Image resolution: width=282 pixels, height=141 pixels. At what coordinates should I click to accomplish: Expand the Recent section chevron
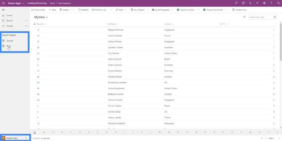tap(26, 21)
